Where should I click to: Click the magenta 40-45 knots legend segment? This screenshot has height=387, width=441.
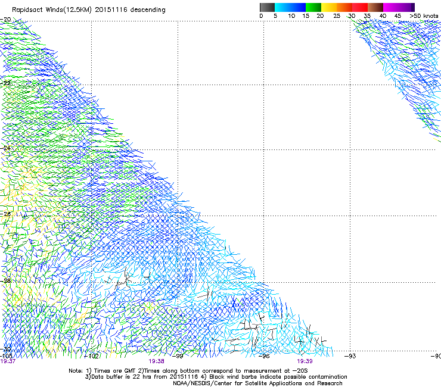pos(391,7)
